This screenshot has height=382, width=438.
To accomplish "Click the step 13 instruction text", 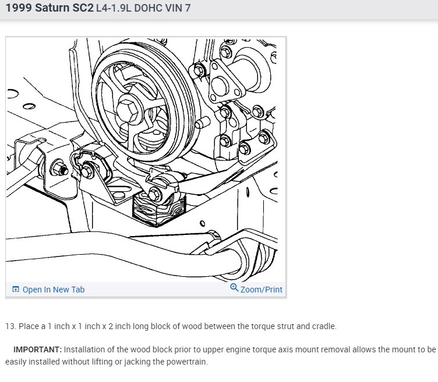I will (171, 326).
